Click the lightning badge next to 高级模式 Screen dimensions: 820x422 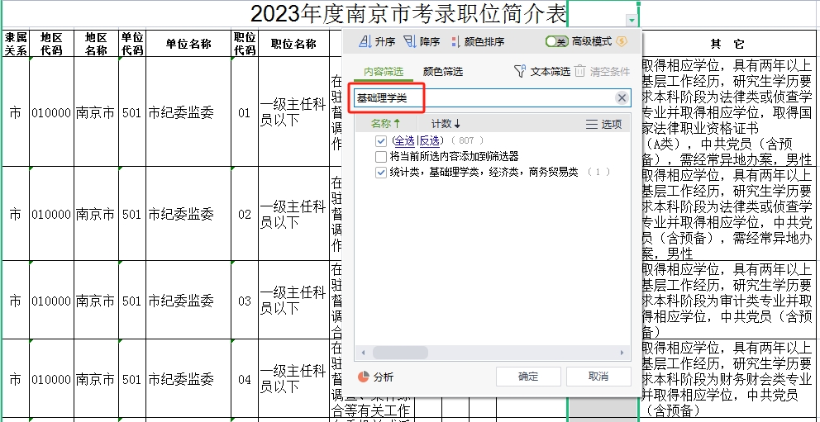622,41
